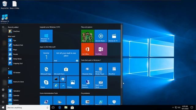Open the small Internet Explorer tile
Screen dimensions: 196x110
56,86
